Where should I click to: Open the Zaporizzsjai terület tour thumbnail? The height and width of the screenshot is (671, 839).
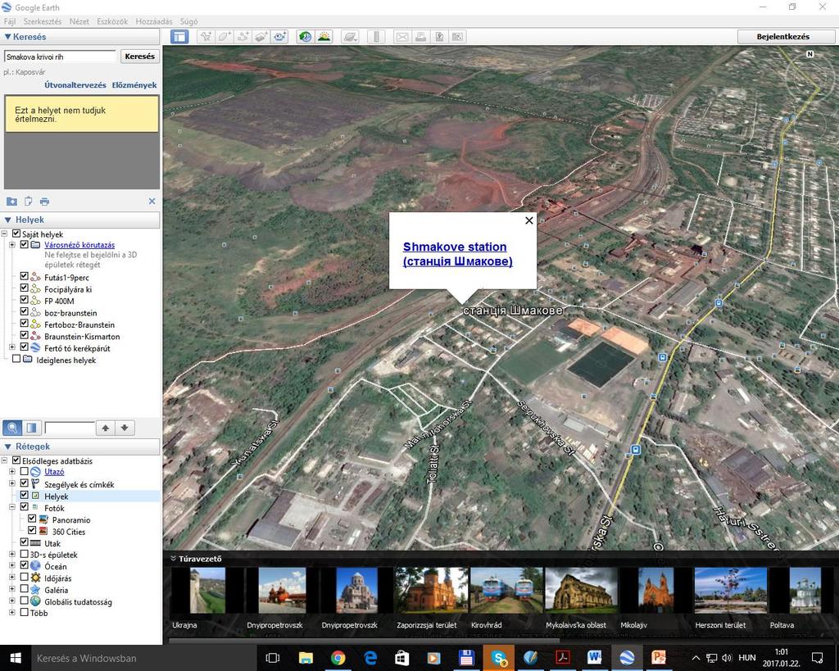[x=431, y=590]
